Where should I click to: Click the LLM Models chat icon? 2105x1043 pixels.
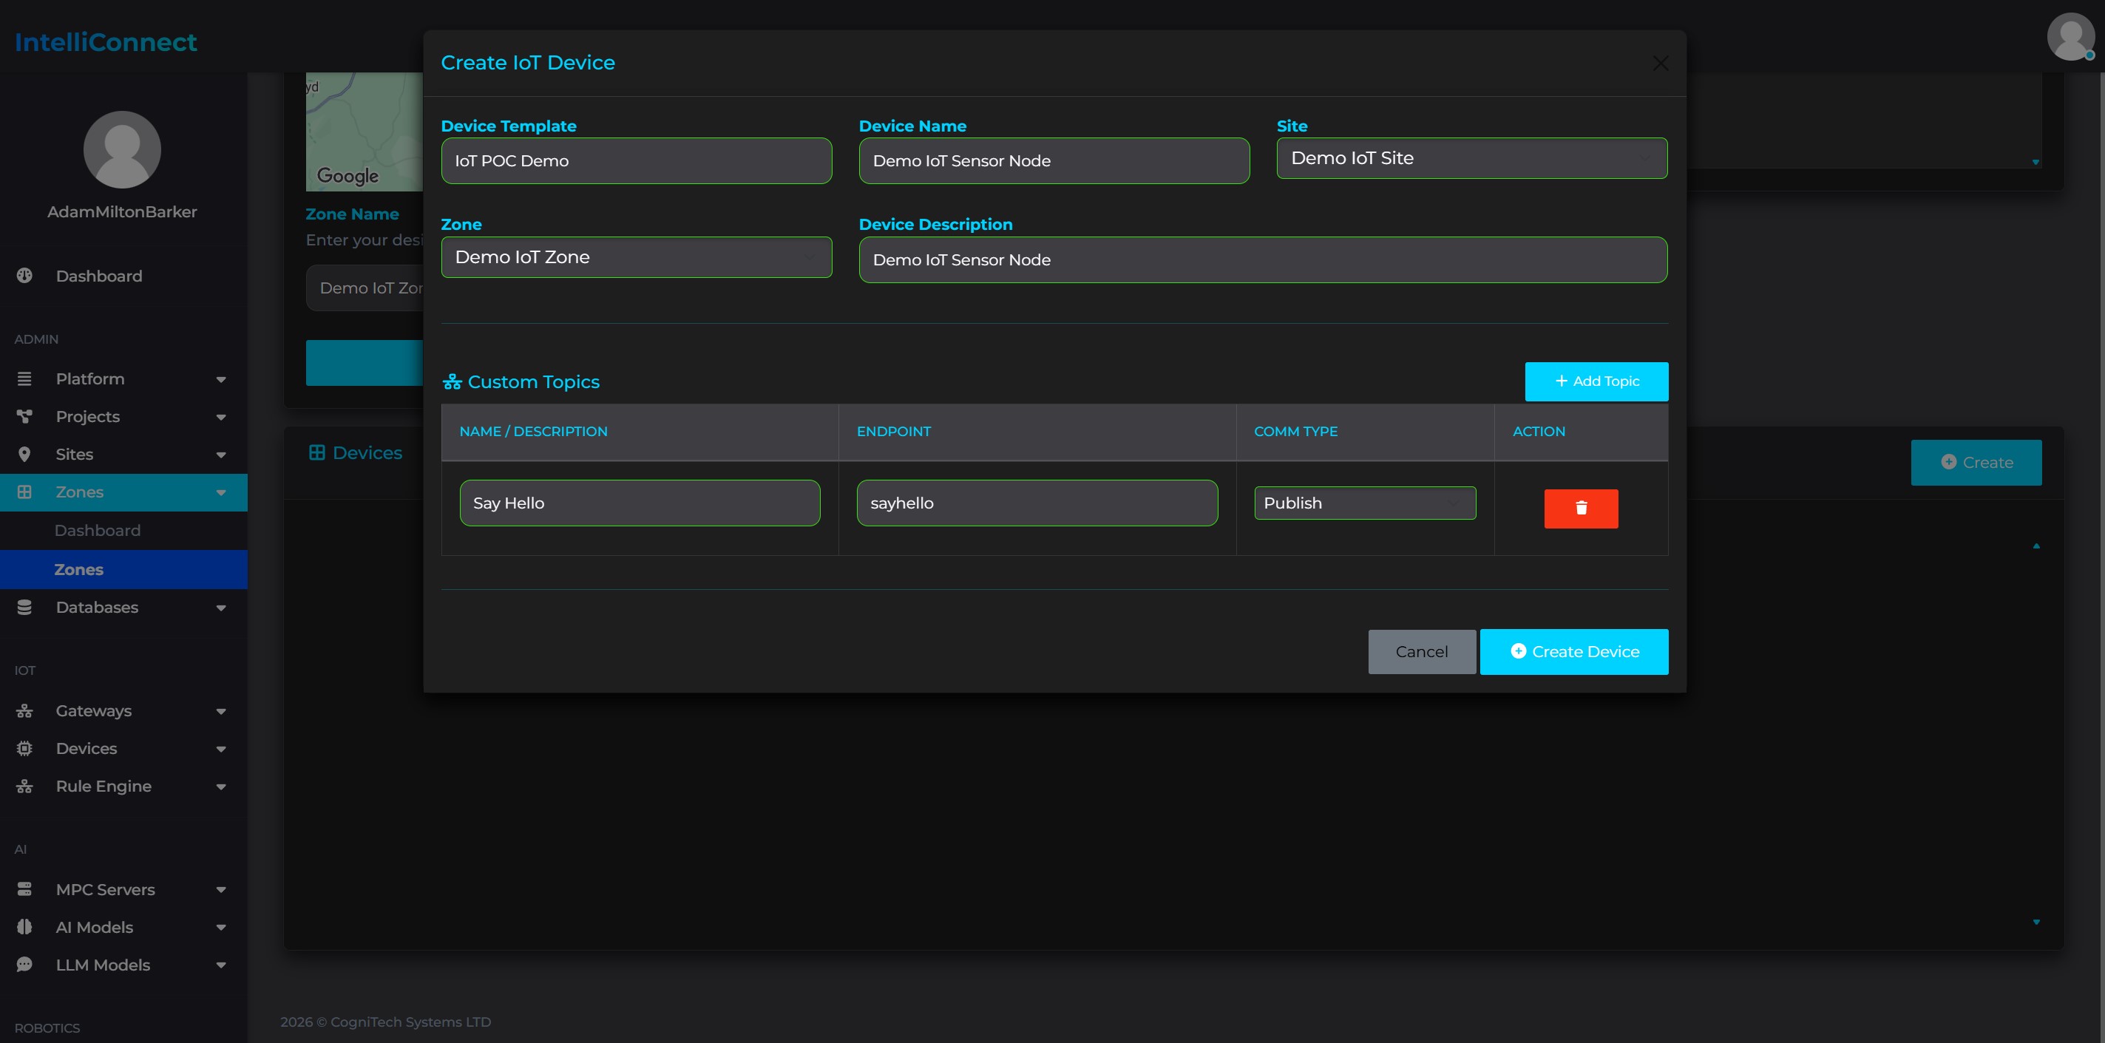click(x=24, y=965)
